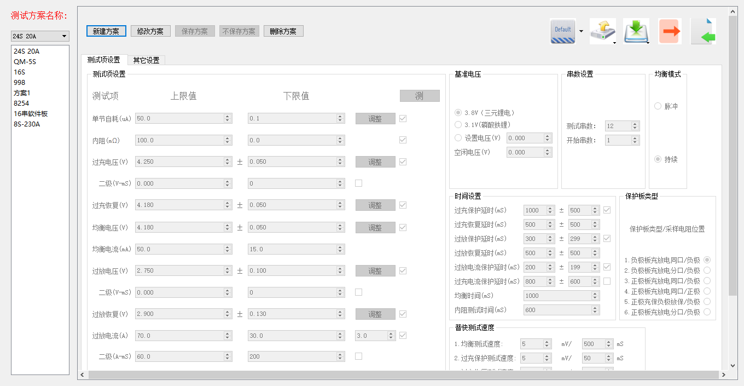This screenshot has height=386, width=744.
Task: Click the red right-arrow export icon
Action: (670, 31)
